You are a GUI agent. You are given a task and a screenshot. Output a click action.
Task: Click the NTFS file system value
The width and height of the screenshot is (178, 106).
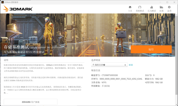[104, 82]
